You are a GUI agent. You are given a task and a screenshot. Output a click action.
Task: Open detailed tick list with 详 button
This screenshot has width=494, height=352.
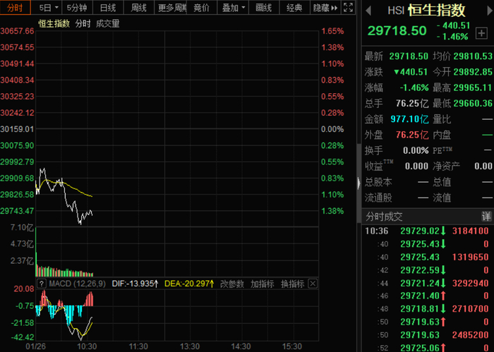(x=486, y=217)
